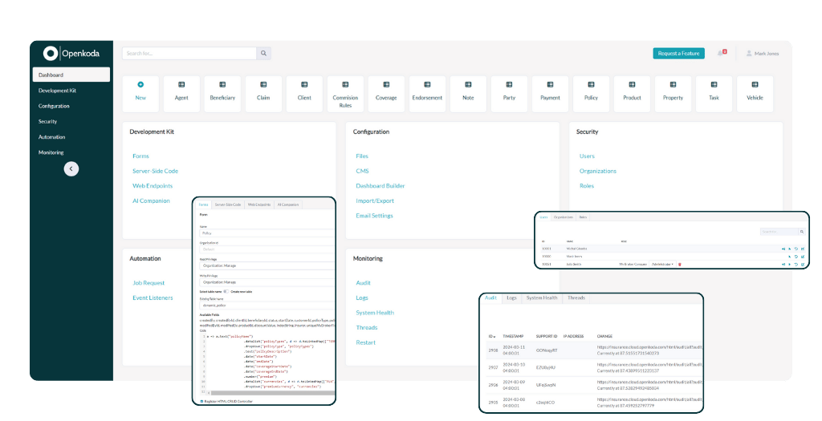Open the Agent table tile
The image size is (822, 421).
[181, 93]
